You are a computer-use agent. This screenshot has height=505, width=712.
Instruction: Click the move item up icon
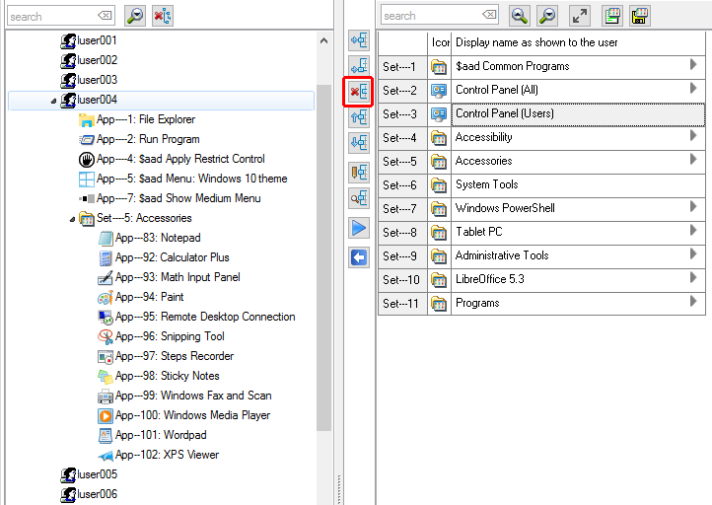click(x=359, y=116)
